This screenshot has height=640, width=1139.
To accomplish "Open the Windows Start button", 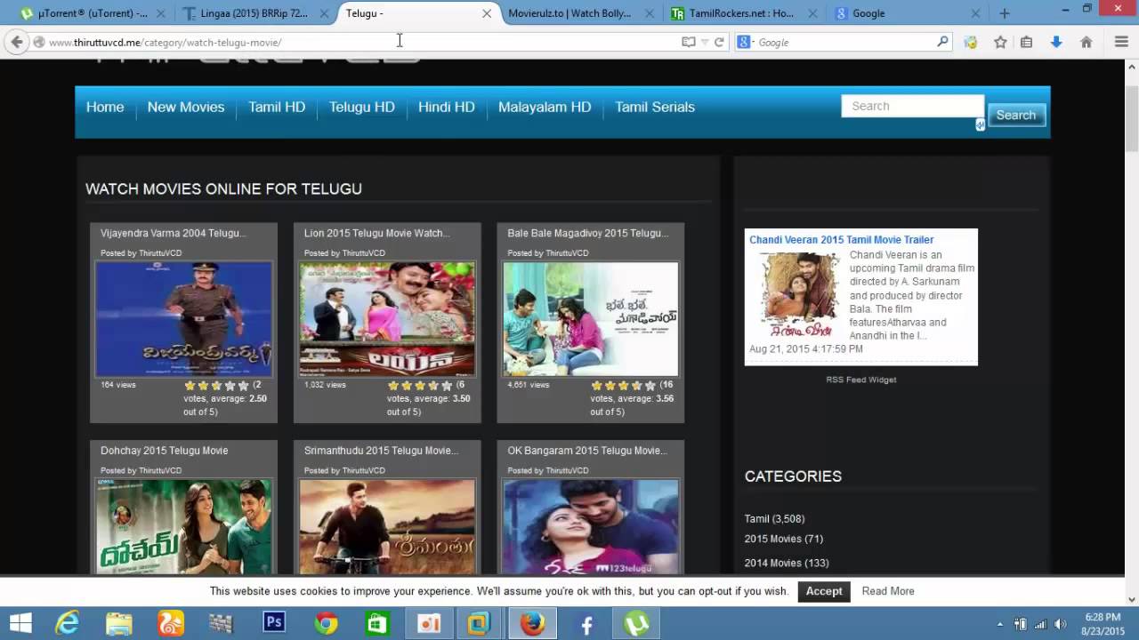I will pyautogui.click(x=20, y=624).
